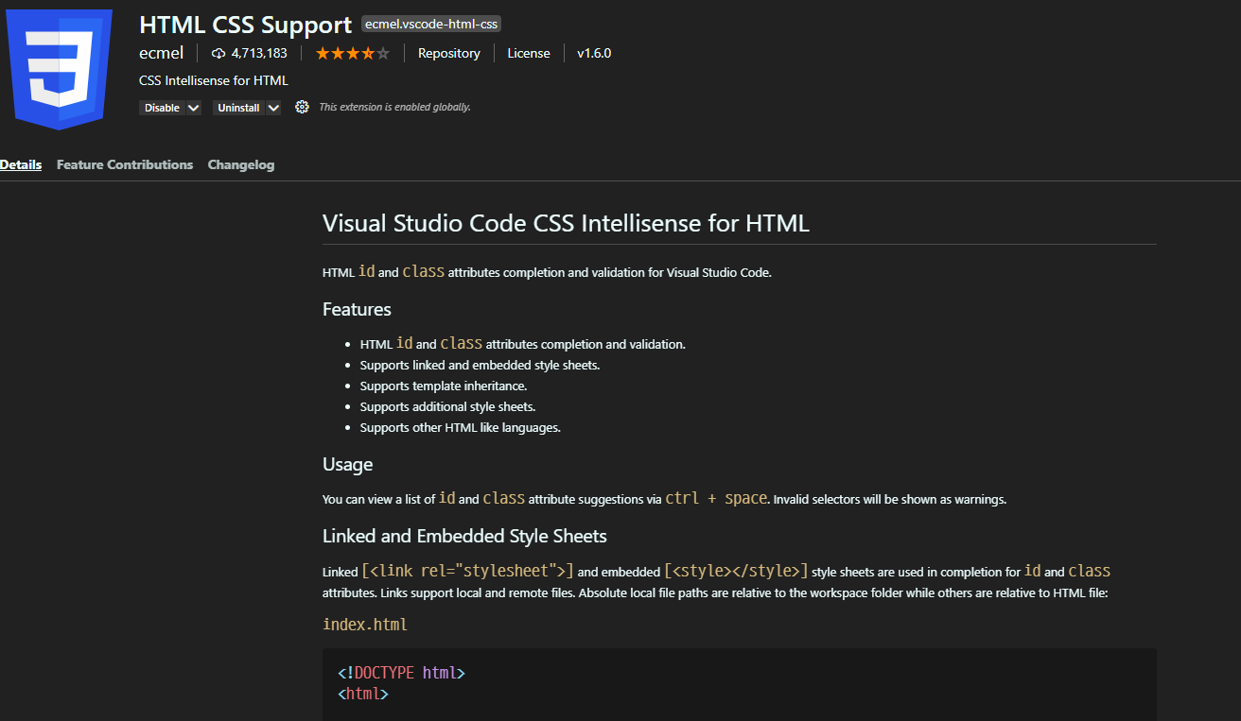Click the 'ctrl + space' code text
1241x721 pixels.
(x=716, y=498)
